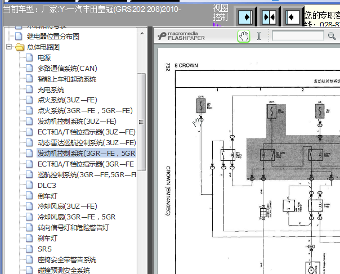340x274 pixels.
Task: Open 转向信号灯和危险警告灯 diagram
Action: [x=73, y=228]
